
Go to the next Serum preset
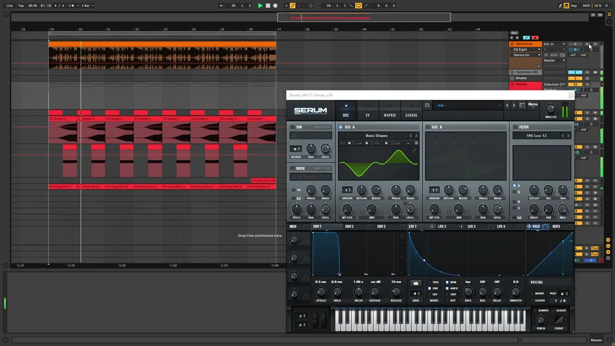pyautogui.click(x=514, y=105)
